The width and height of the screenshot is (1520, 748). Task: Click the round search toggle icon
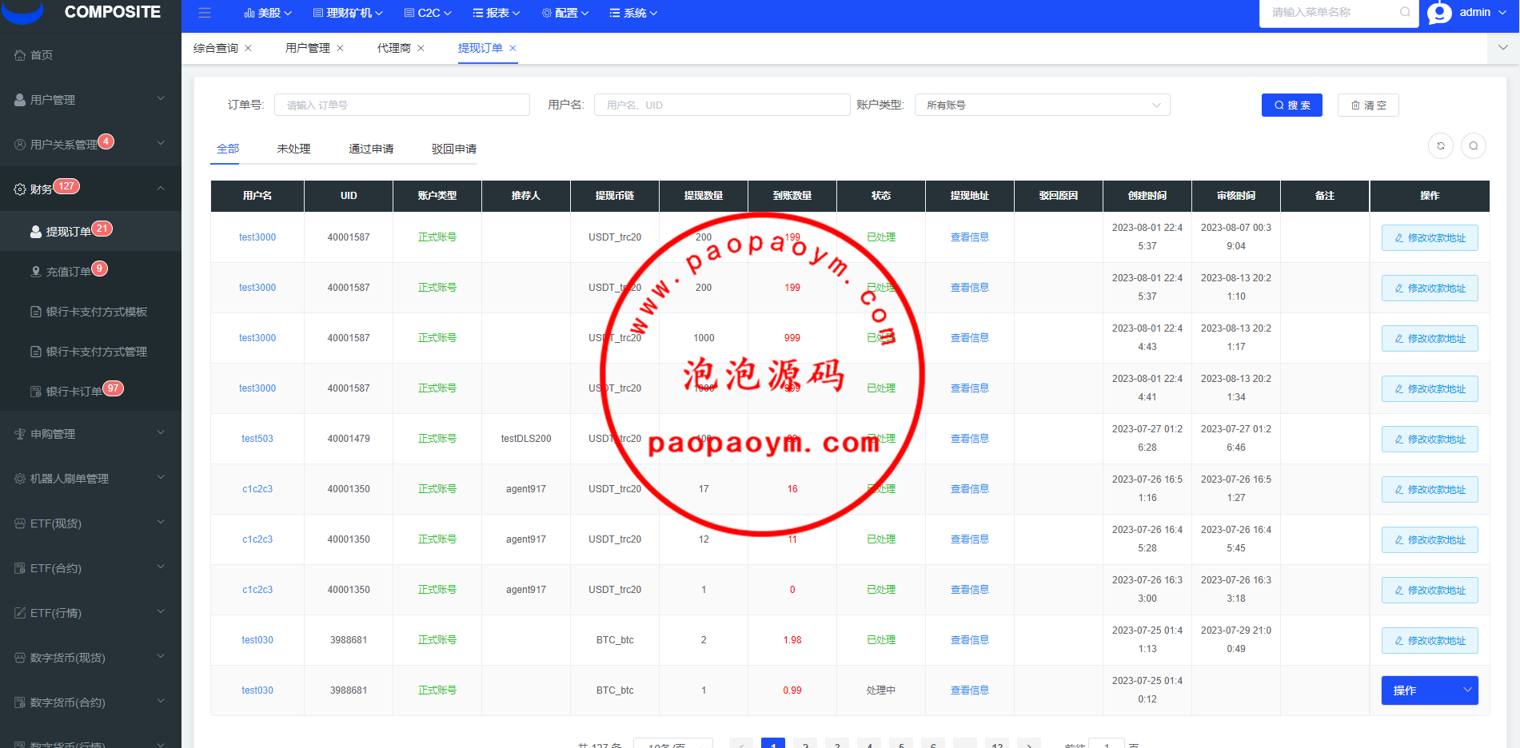coord(1474,145)
